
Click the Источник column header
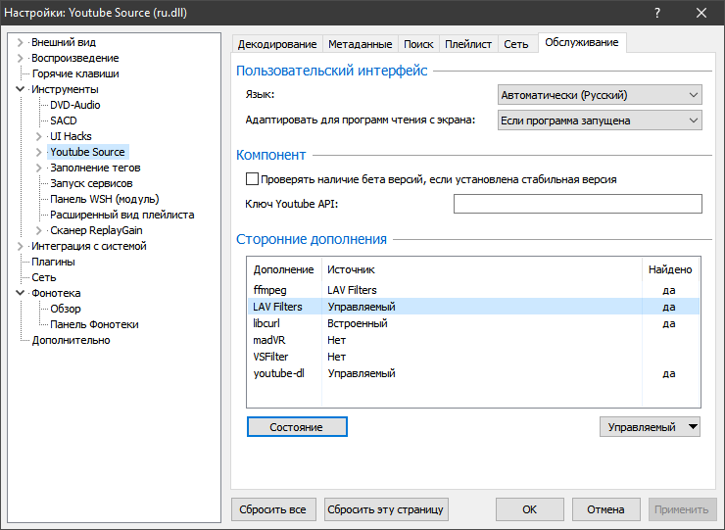351,269
